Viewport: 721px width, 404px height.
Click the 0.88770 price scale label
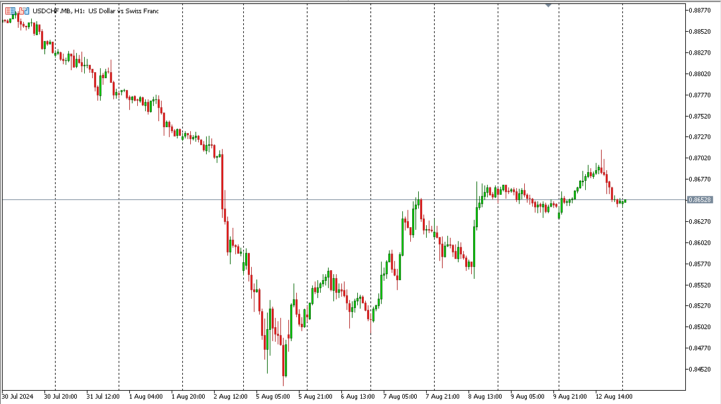pos(700,10)
